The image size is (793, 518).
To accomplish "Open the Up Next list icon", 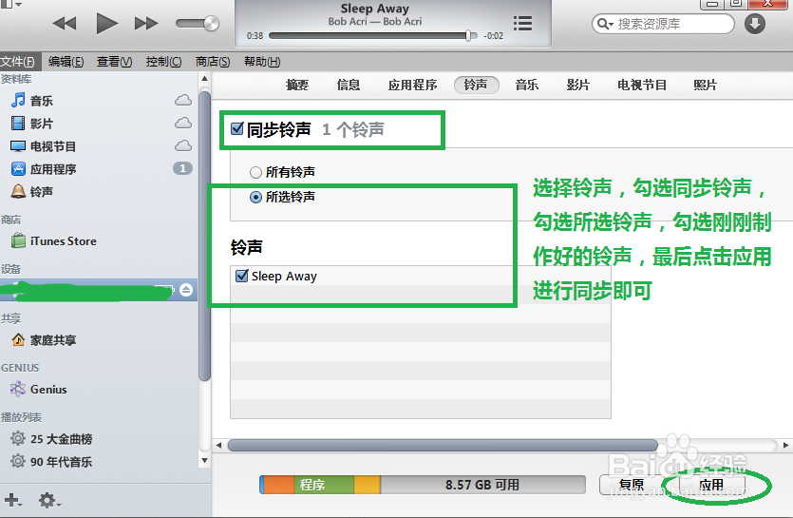I will 522,24.
